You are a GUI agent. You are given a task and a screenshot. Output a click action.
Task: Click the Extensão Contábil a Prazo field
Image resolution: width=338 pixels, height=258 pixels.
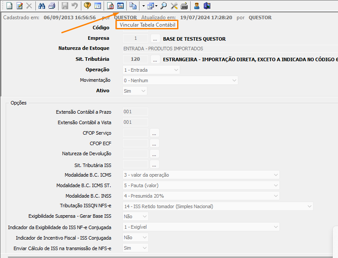tap(136, 112)
